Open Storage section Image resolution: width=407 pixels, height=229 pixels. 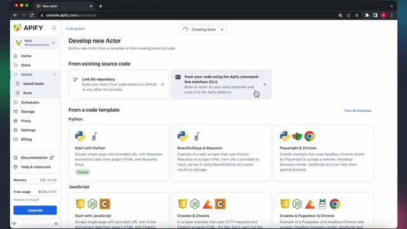28,112
